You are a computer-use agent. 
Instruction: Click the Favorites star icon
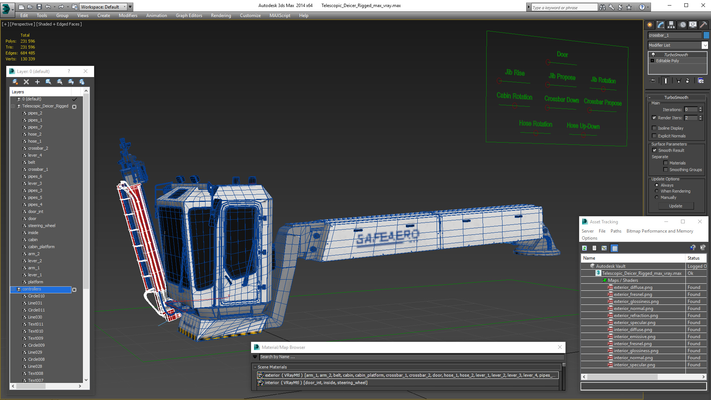[x=629, y=7]
